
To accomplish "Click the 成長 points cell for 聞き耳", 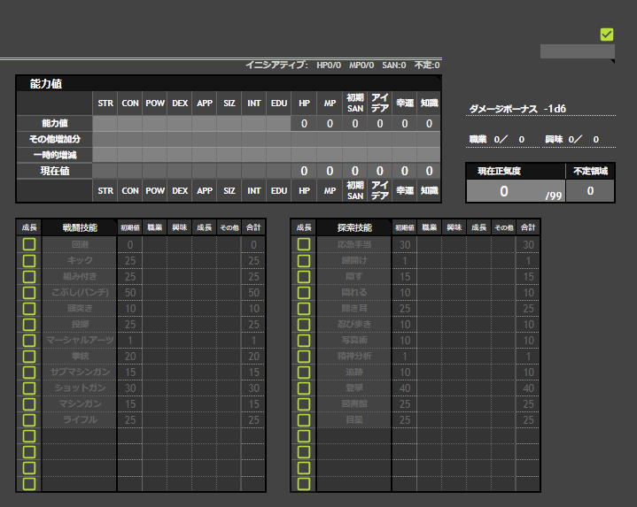I will 479,308.
